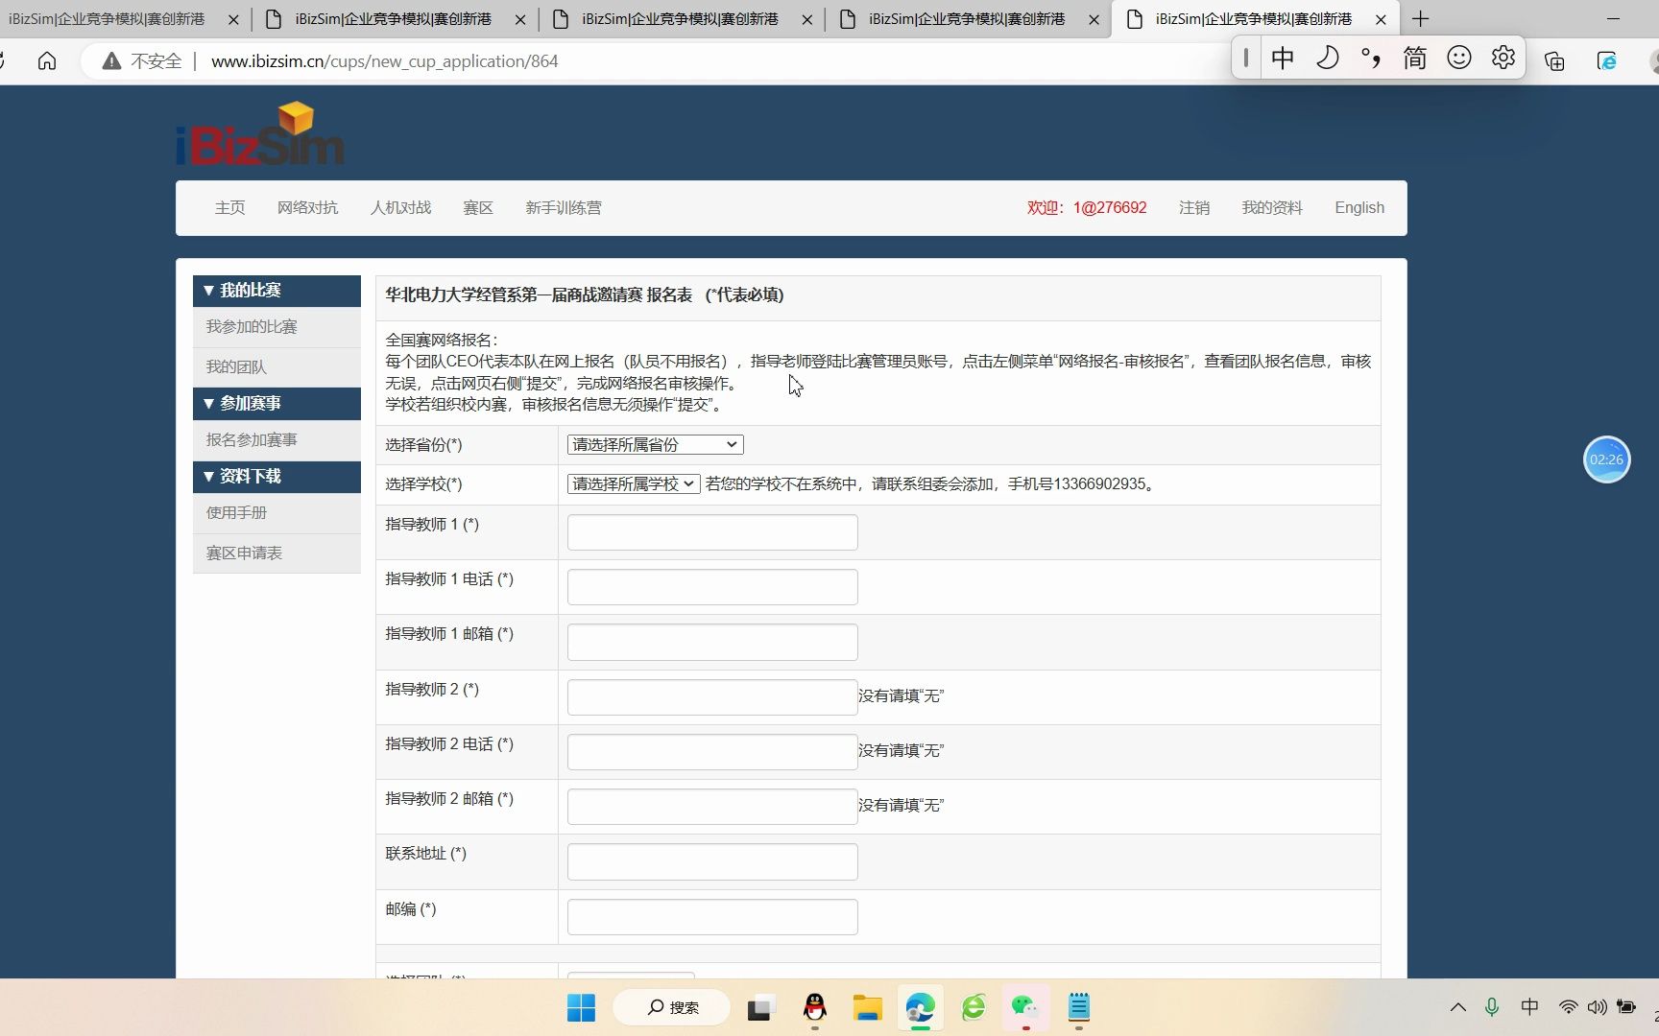Open the Task View taskbar icon
The image size is (1659, 1036).
(x=759, y=1008)
